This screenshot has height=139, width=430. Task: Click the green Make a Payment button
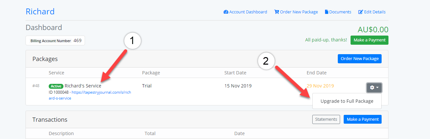(369, 40)
